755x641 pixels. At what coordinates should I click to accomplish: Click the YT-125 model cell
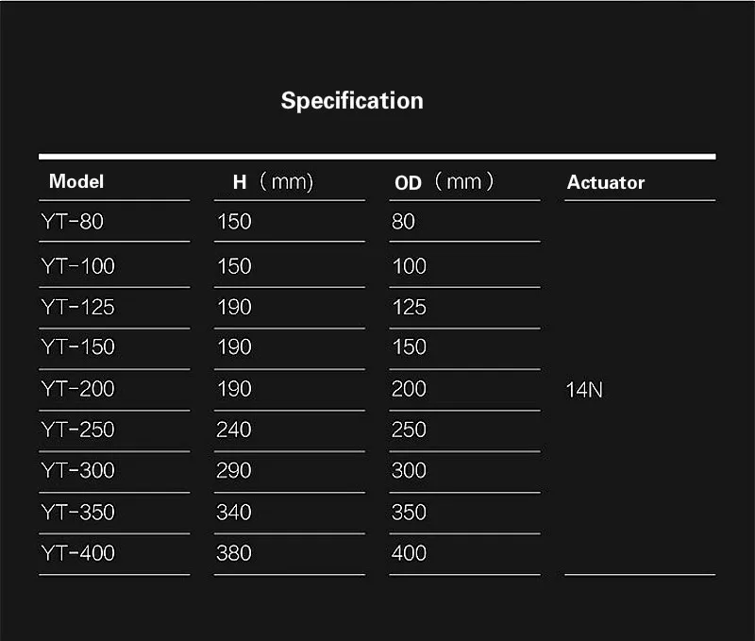tap(78, 307)
